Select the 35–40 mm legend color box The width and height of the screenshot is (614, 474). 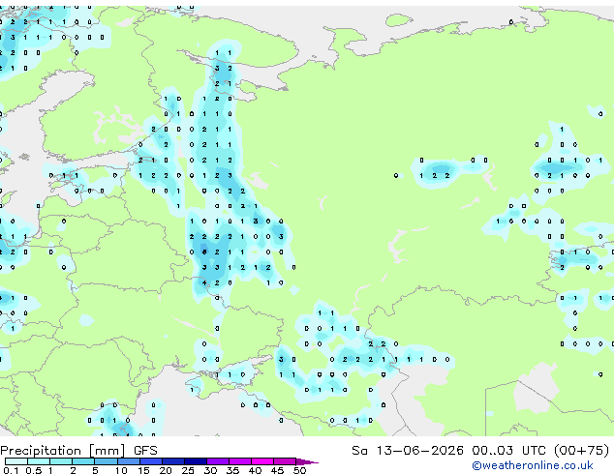(x=240, y=461)
